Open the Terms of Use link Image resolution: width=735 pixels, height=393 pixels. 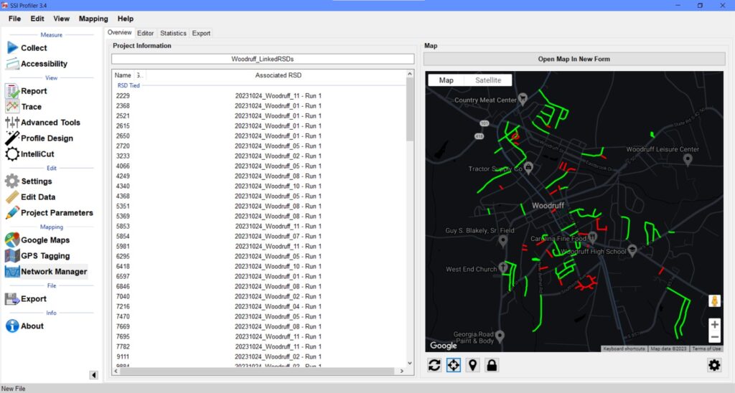(x=706, y=349)
